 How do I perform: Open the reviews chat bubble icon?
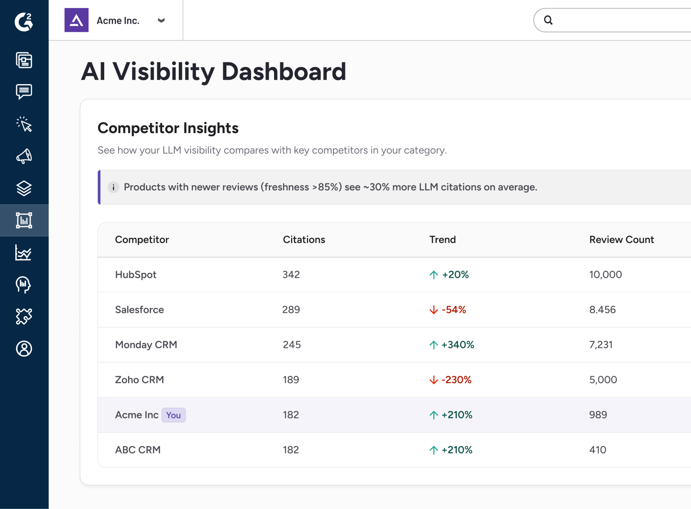coord(24,92)
